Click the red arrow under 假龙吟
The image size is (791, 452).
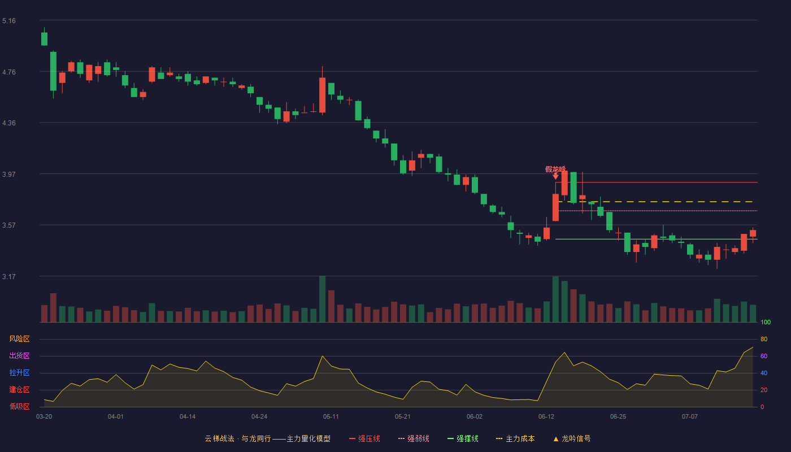(x=555, y=176)
